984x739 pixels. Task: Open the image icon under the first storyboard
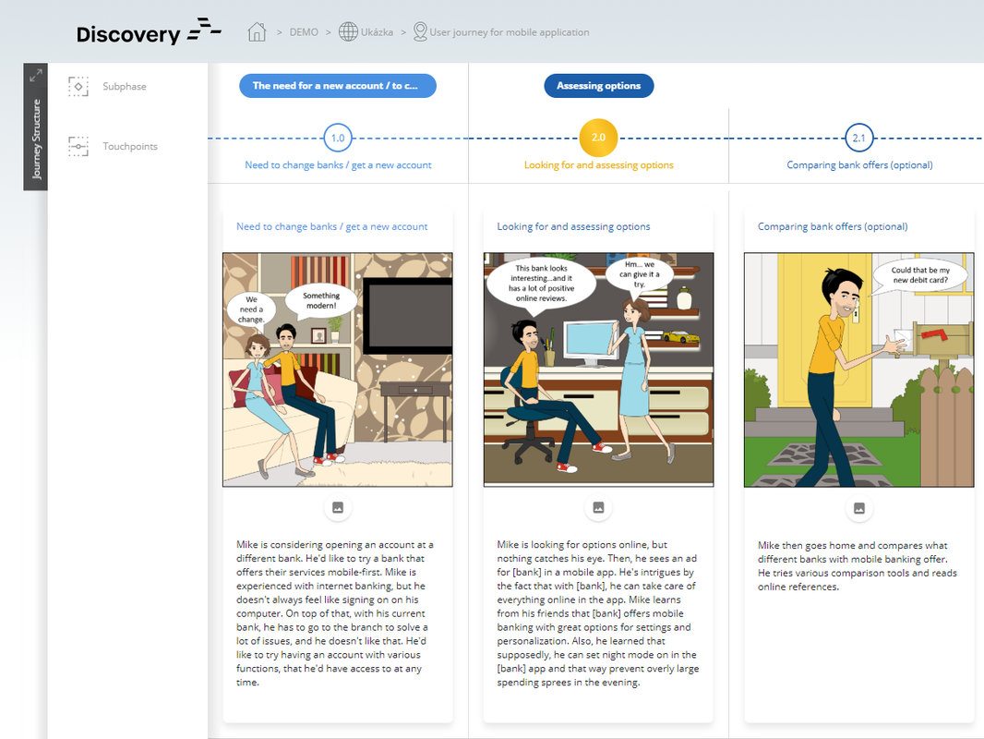(337, 507)
